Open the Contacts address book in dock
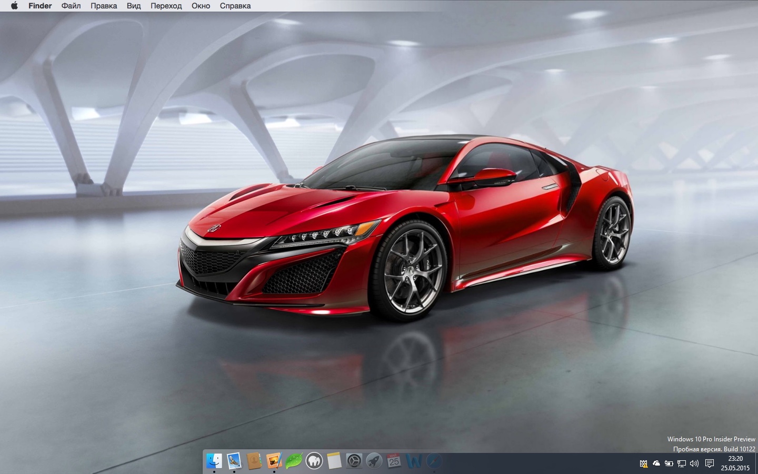This screenshot has width=758, height=474. point(254,461)
